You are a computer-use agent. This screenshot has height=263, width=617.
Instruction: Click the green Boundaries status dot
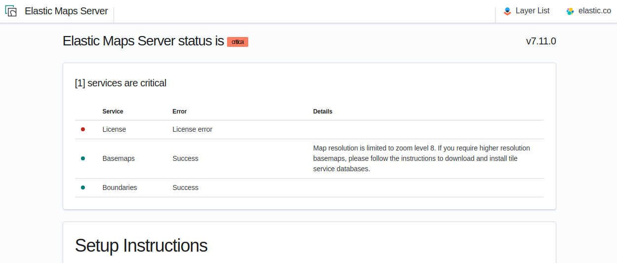83,188
